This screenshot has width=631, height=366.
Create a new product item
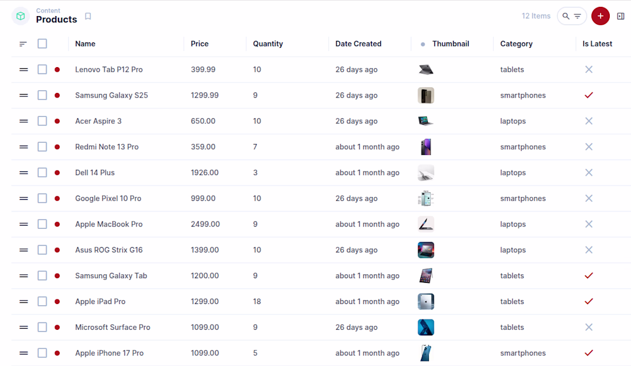coord(600,16)
